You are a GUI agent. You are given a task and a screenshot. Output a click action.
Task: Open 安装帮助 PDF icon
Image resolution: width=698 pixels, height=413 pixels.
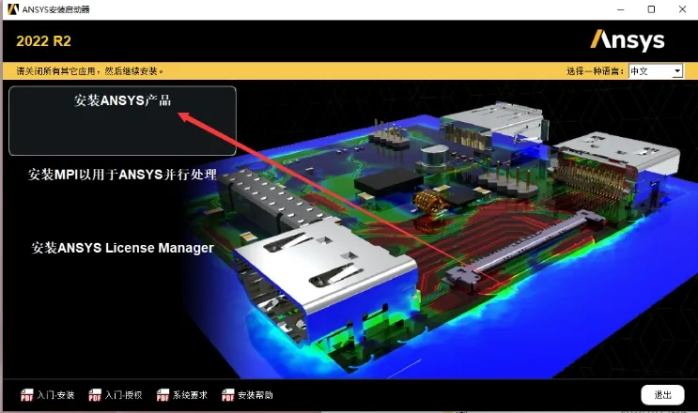click(x=228, y=395)
